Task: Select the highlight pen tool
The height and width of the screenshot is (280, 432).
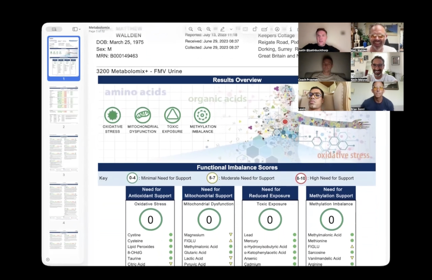Action: pyautogui.click(x=222, y=29)
